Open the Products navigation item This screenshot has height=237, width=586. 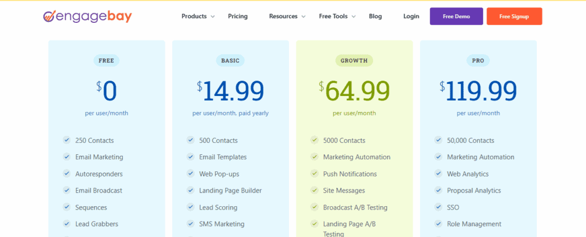click(x=194, y=16)
